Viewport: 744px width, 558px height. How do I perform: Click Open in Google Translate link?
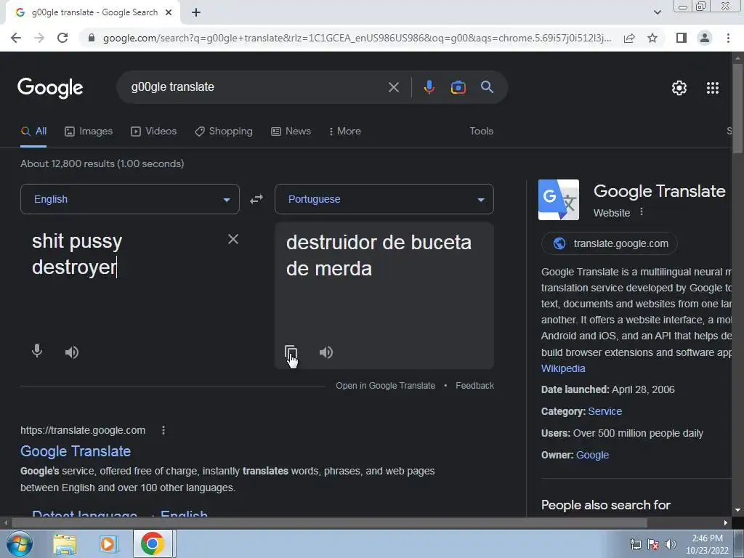coord(385,386)
